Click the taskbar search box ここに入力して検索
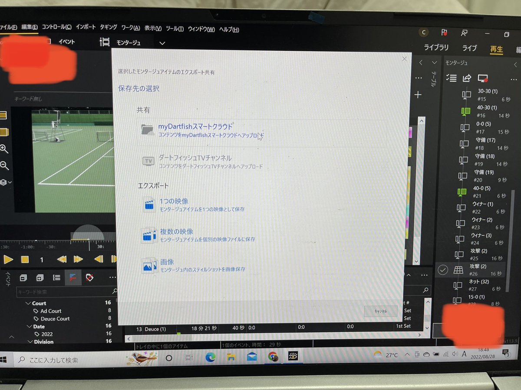 click(69, 360)
